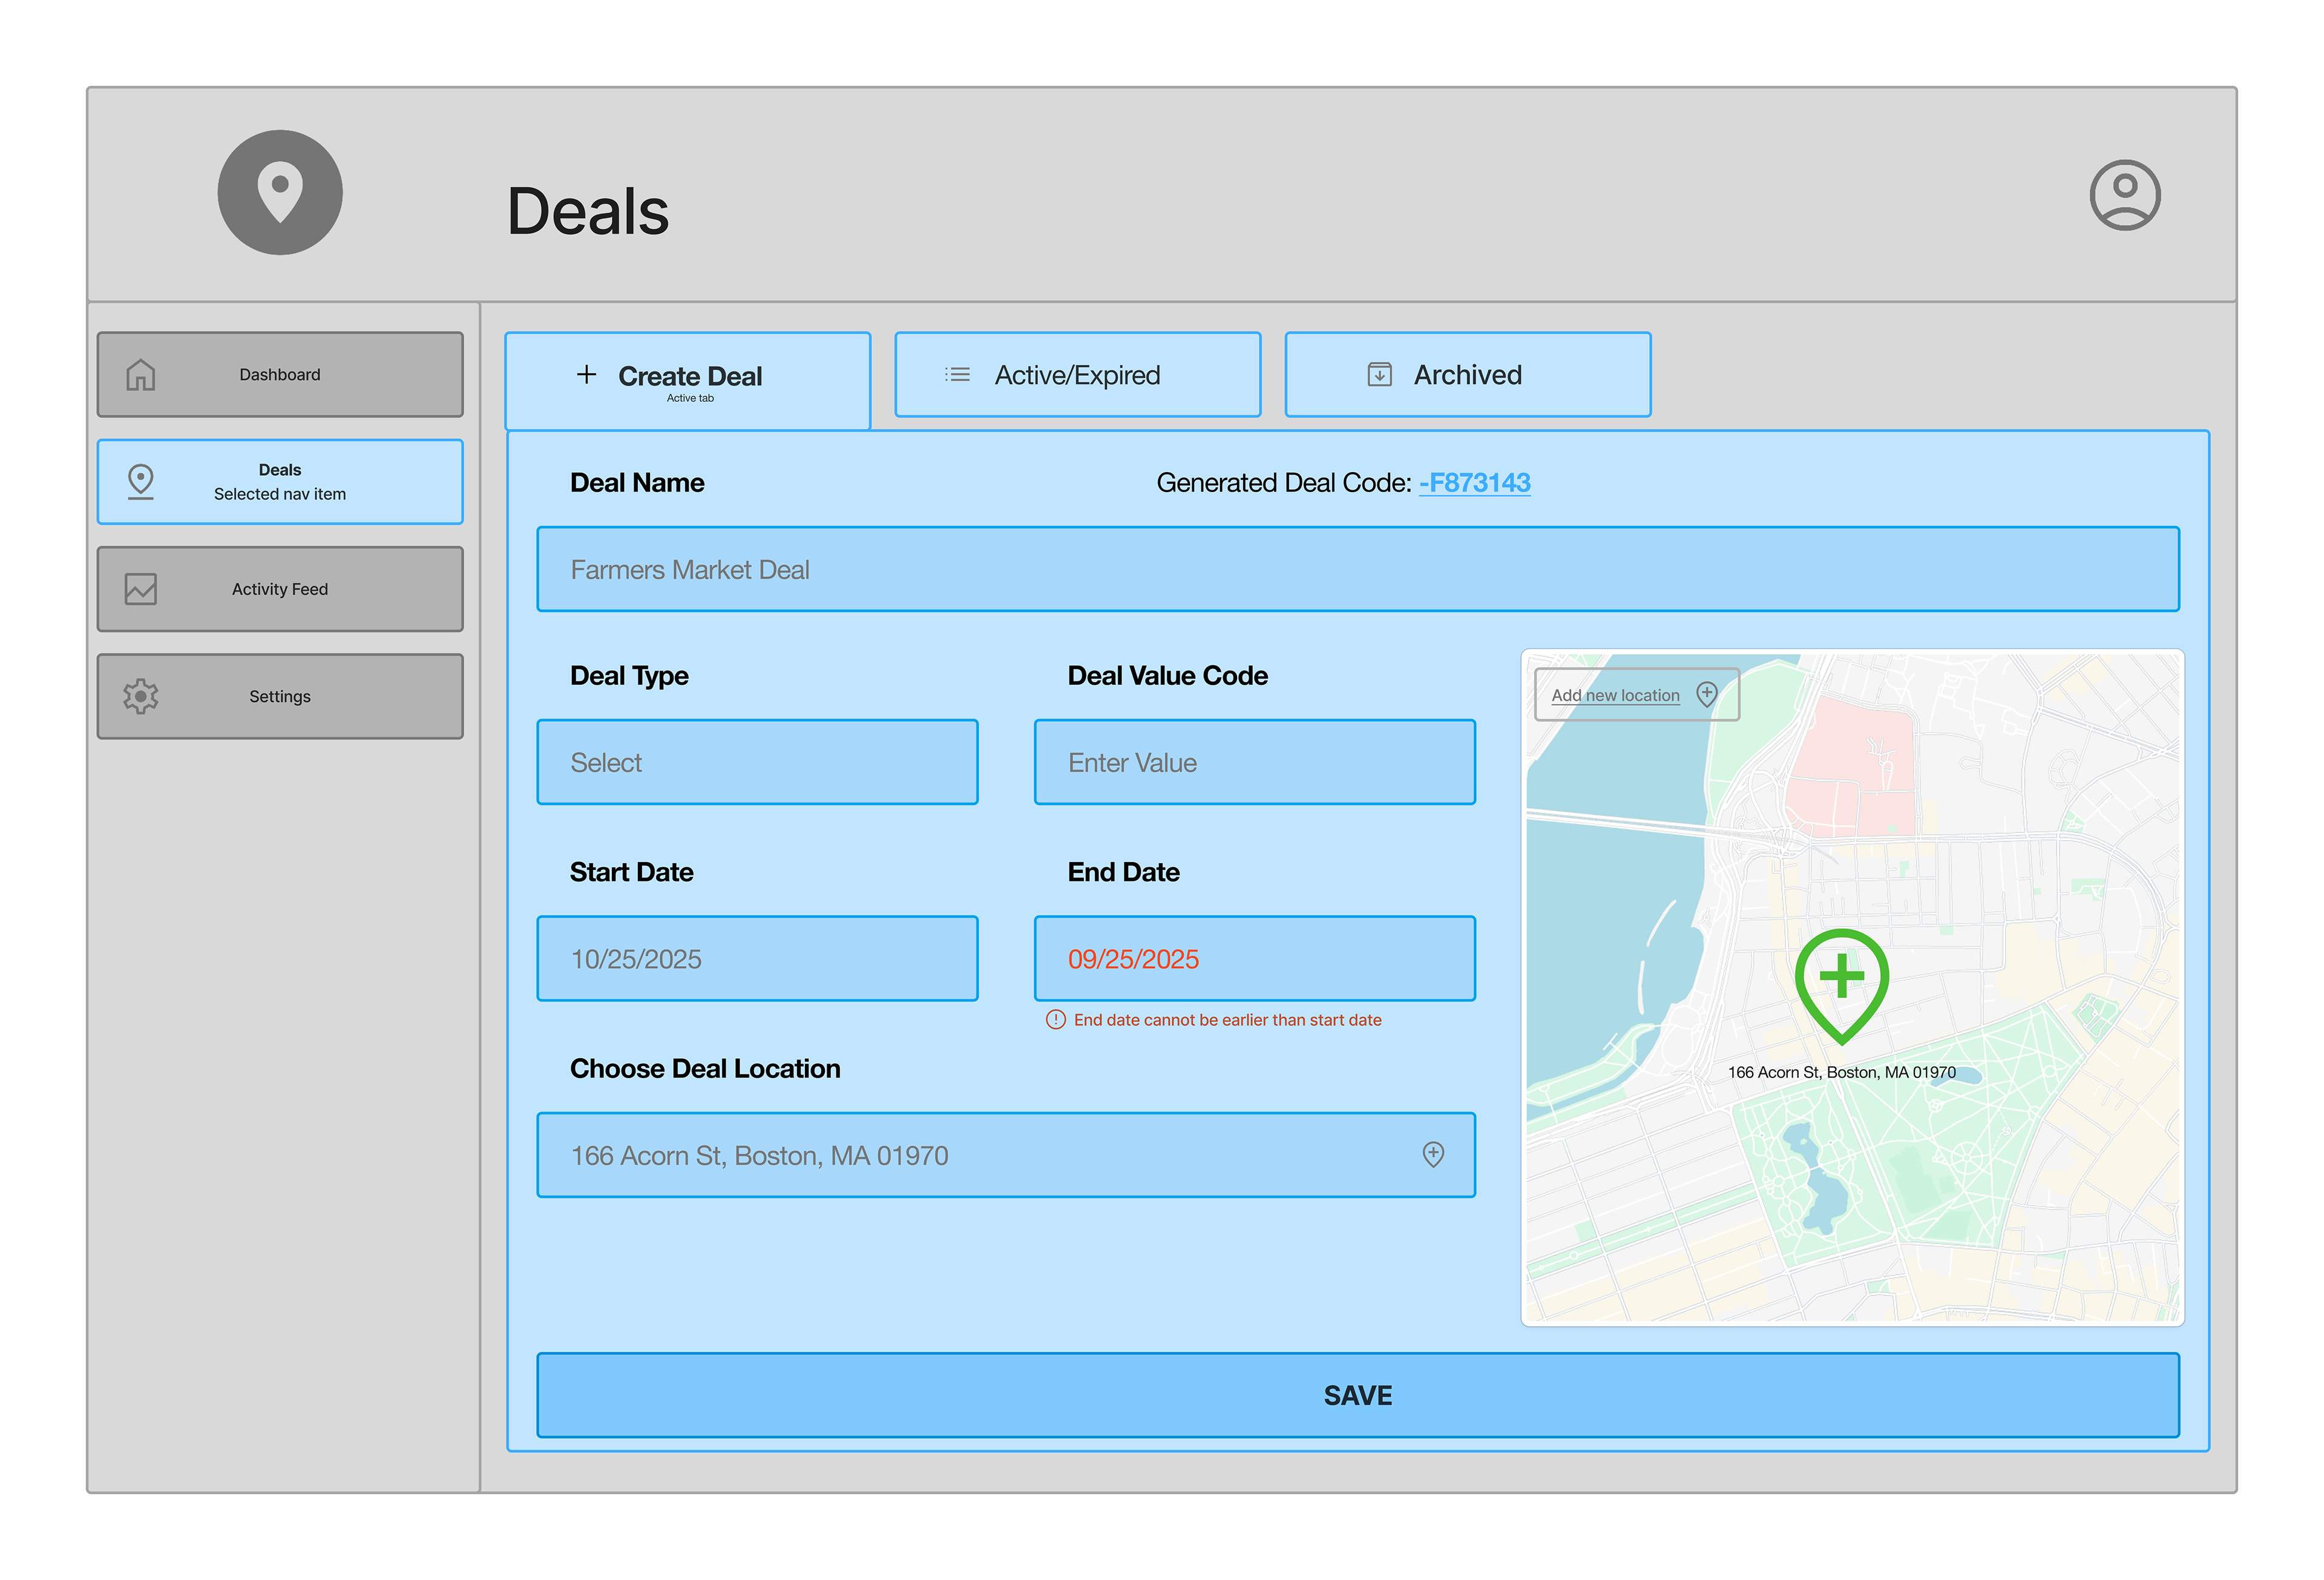Click the generated deal code link
Viewport: 2324px width, 1580px height.
1474,483
